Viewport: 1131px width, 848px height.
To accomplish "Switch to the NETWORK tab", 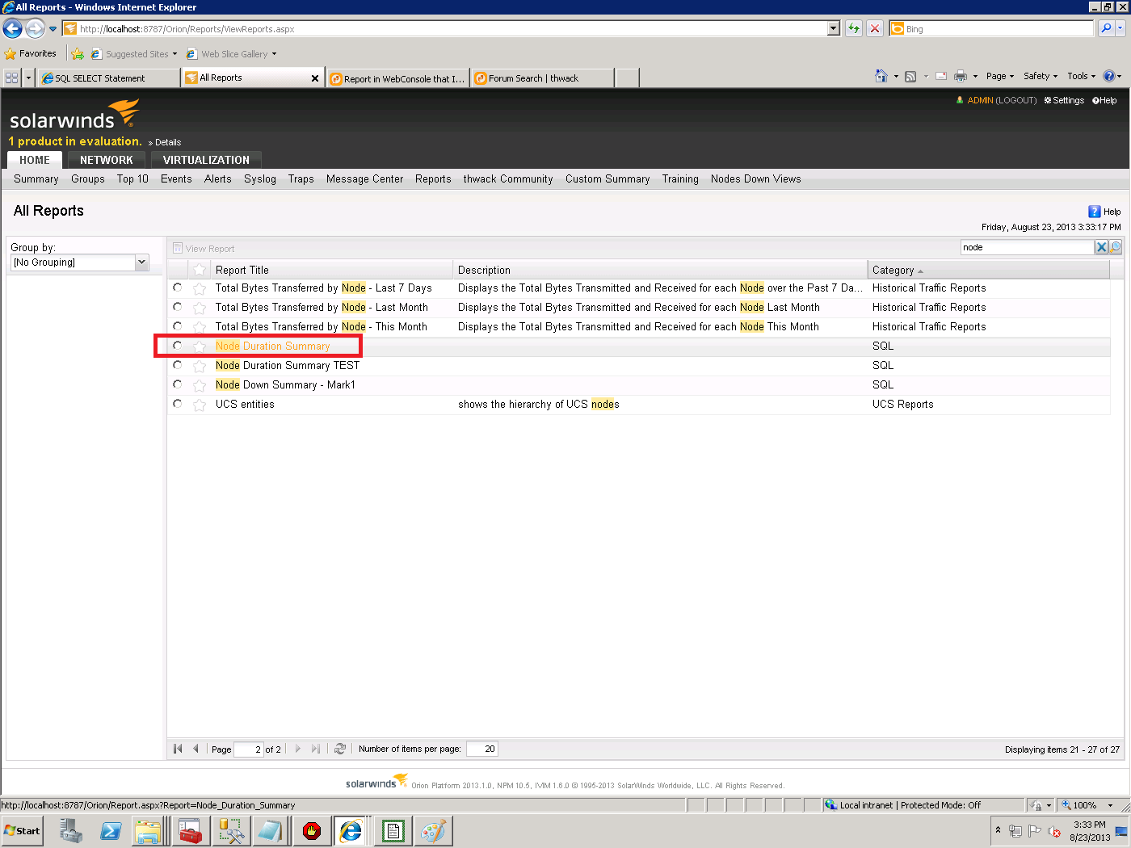I will pyautogui.click(x=107, y=160).
